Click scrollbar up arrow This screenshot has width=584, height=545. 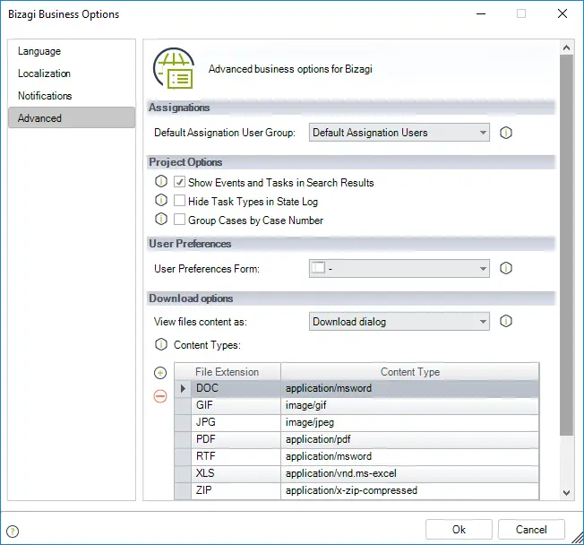coord(566,48)
